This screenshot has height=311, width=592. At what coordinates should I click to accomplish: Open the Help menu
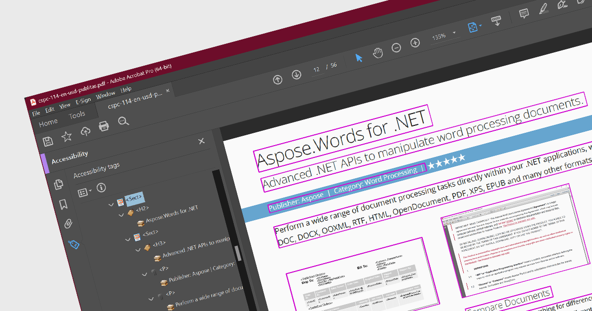pyautogui.click(x=126, y=89)
